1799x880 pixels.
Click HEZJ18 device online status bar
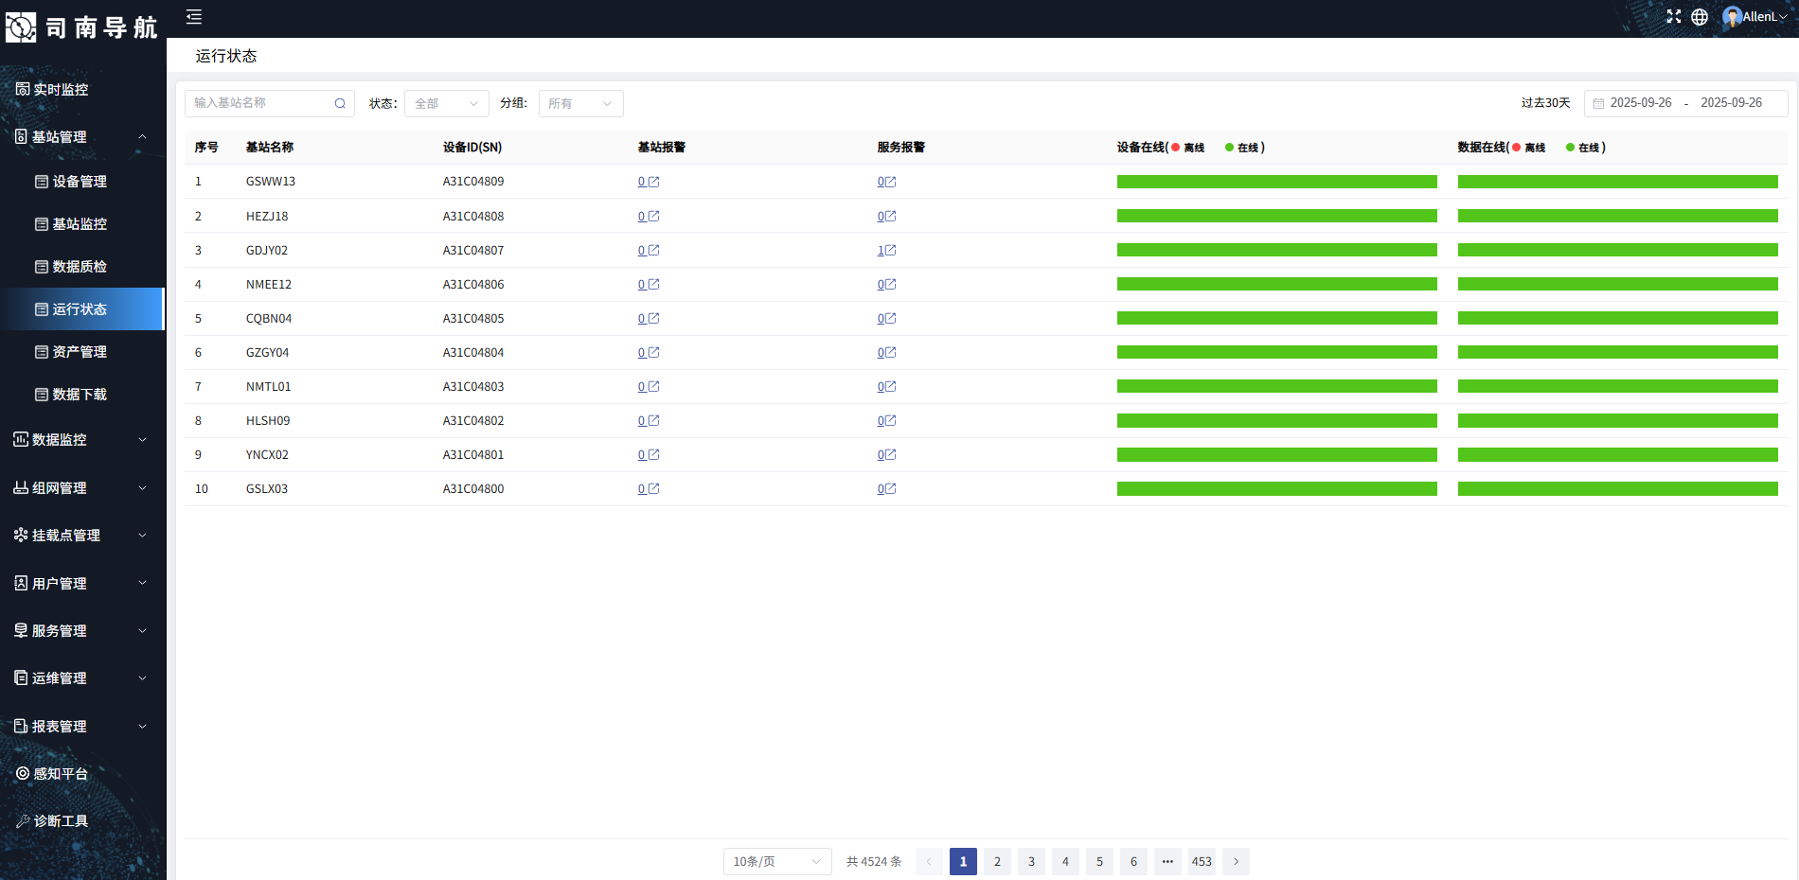pos(1276,216)
